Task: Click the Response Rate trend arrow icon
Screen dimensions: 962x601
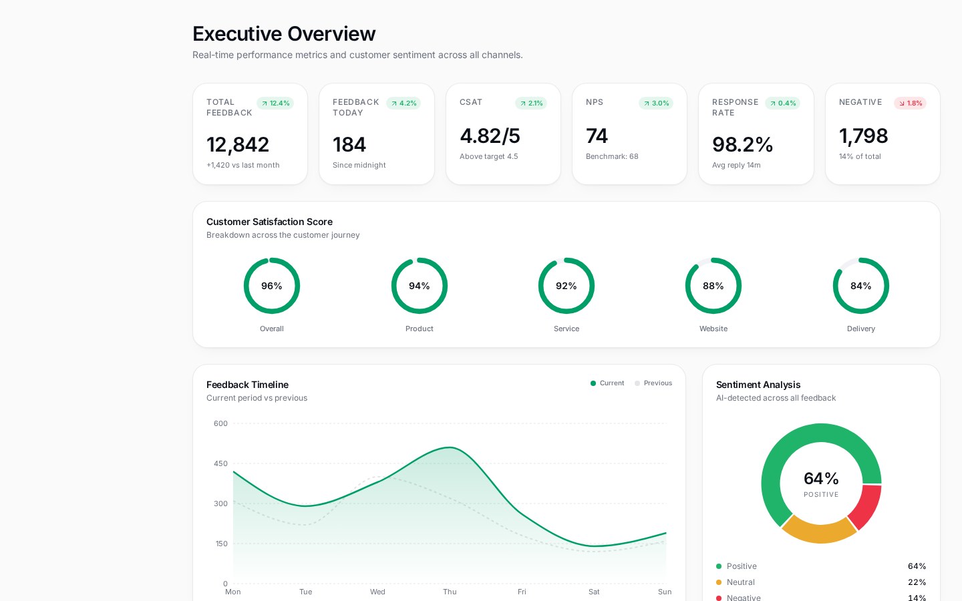Action: click(773, 104)
